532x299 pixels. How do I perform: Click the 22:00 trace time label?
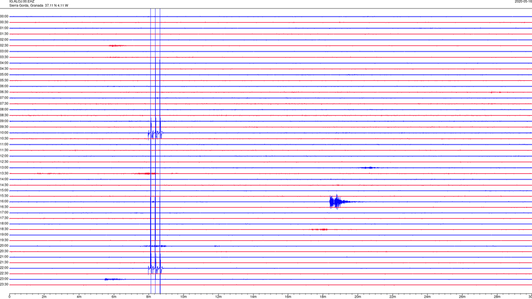[4, 268]
